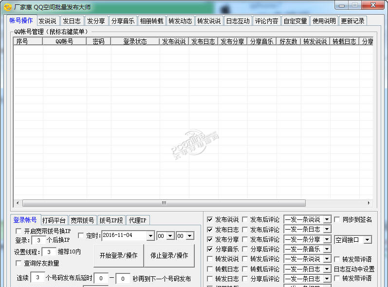Screen dimensions: 388x287
Task: Open the 评论内容 tab
Action: [x=266, y=21]
